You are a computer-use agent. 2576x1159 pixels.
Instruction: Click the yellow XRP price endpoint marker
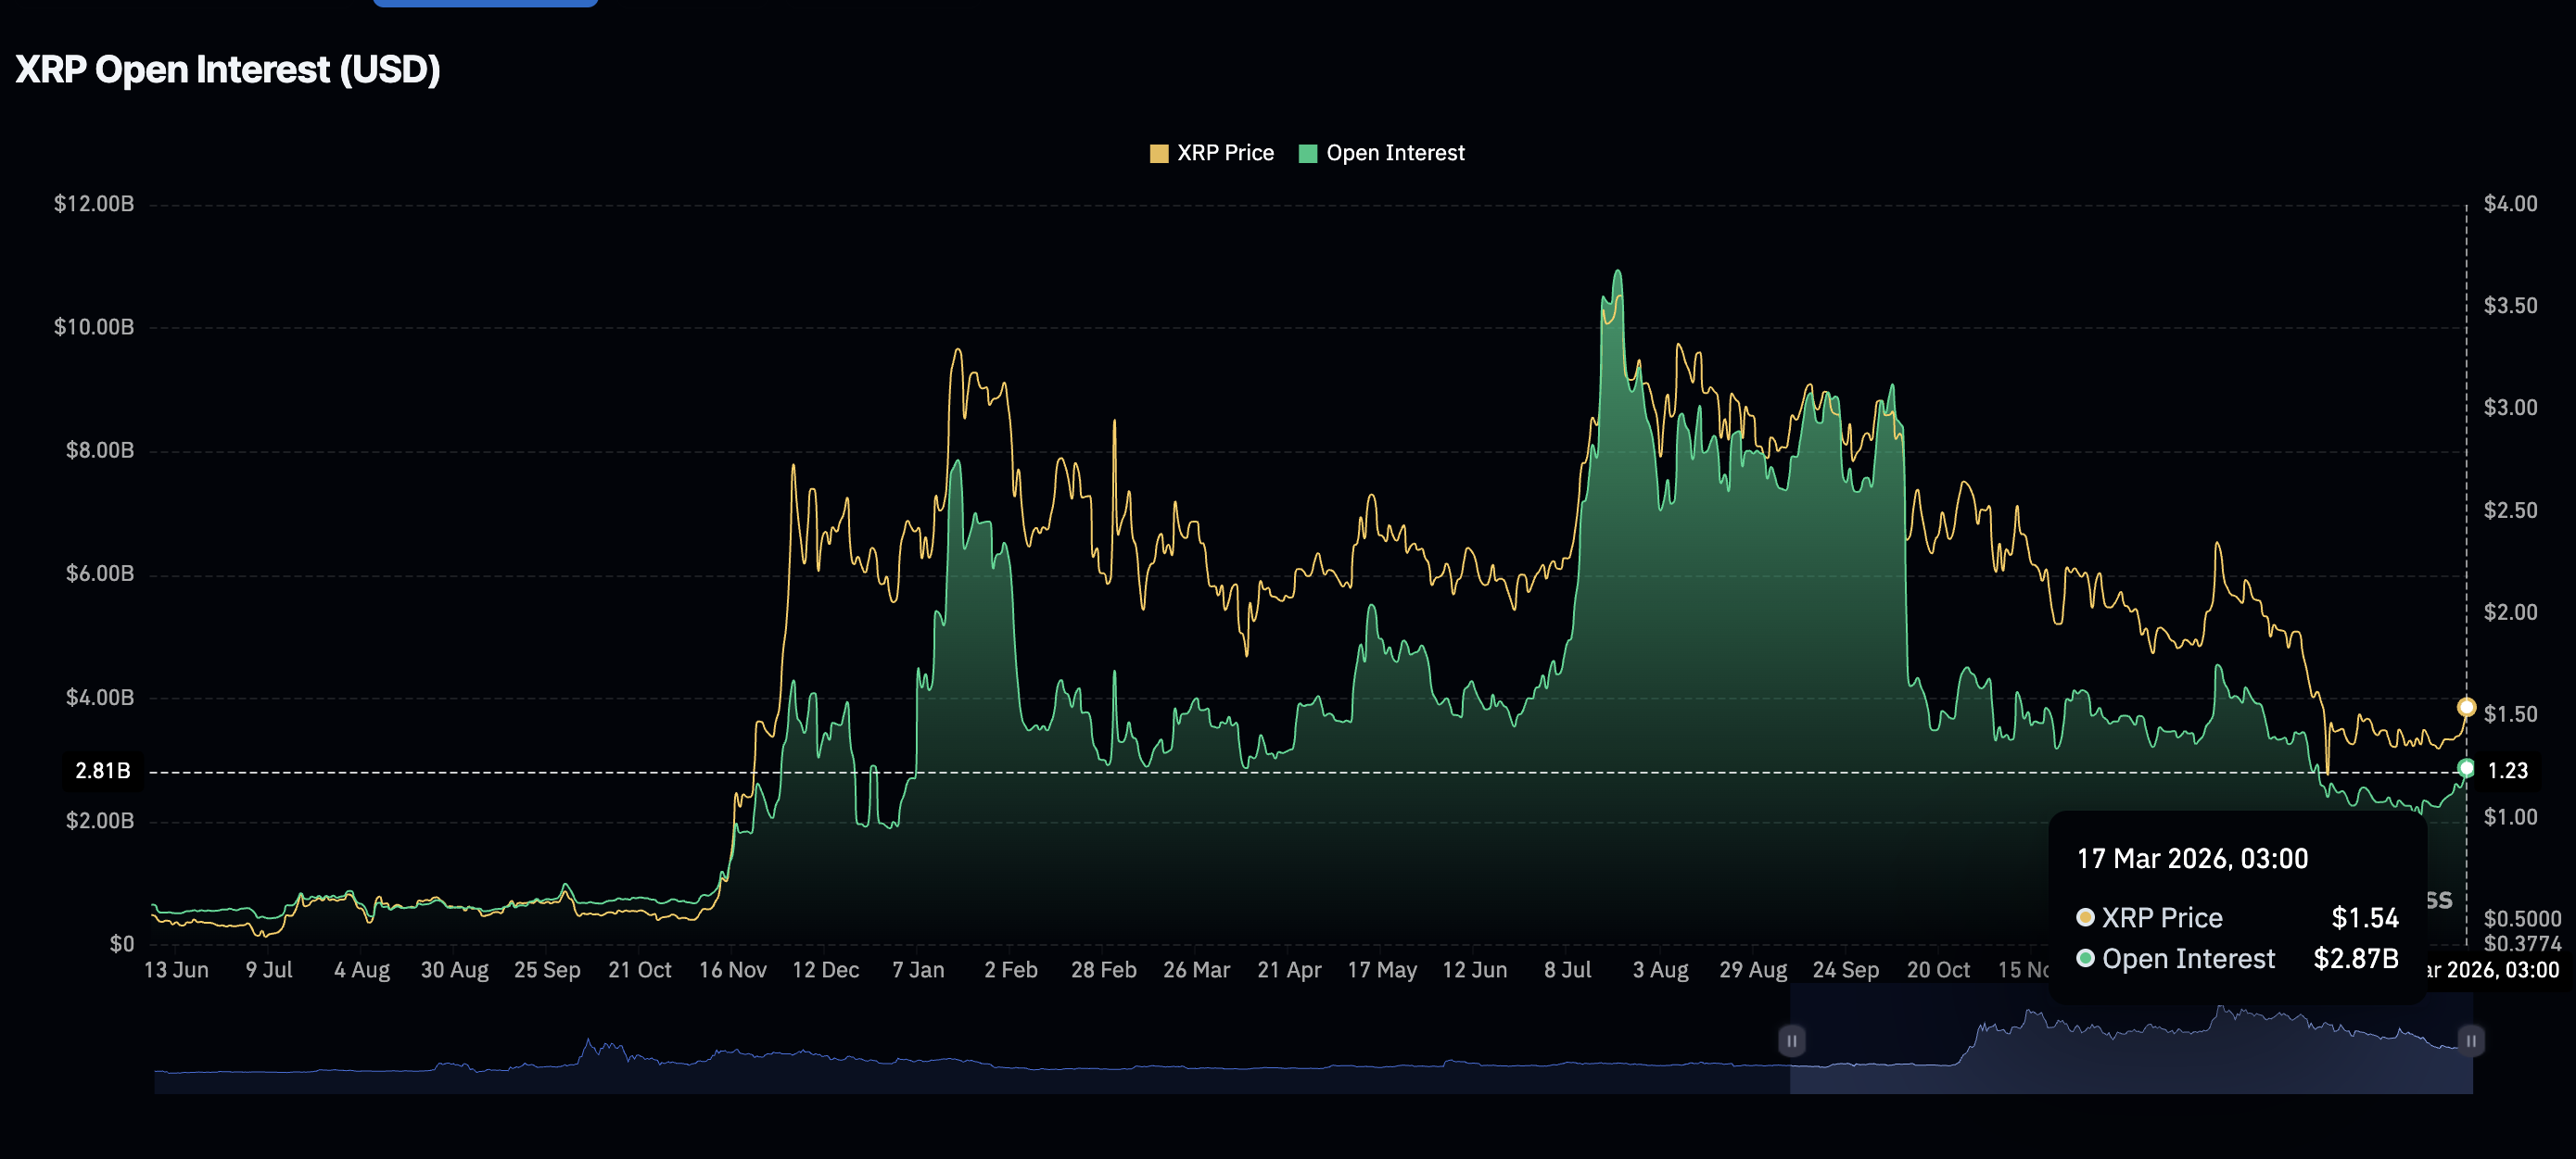click(2466, 708)
